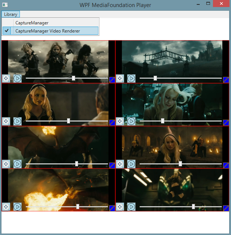Screen dimensions: 231x235
Task: Click seek slider of dragon wing video
Action: coord(67,164)
